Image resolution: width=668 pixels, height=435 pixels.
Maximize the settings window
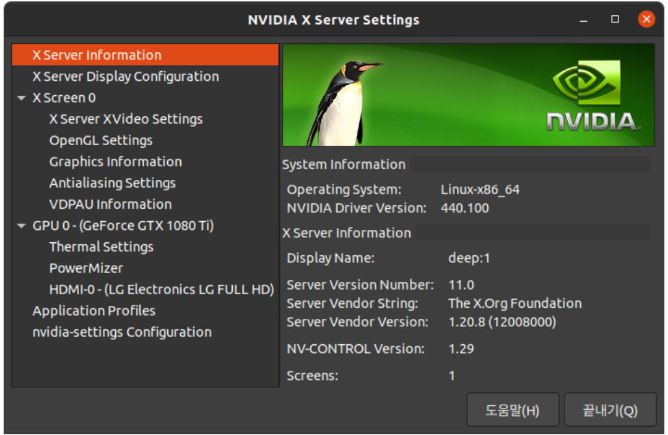[x=615, y=19]
